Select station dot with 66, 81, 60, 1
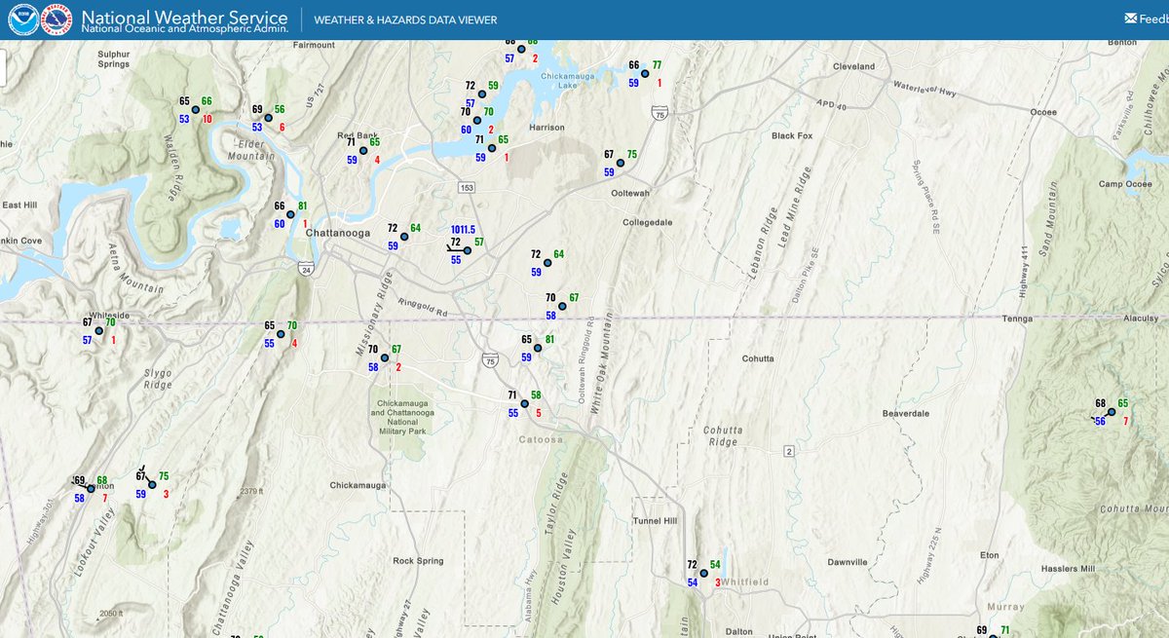The width and height of the screenshot is (1169, 638). point(292,214)
